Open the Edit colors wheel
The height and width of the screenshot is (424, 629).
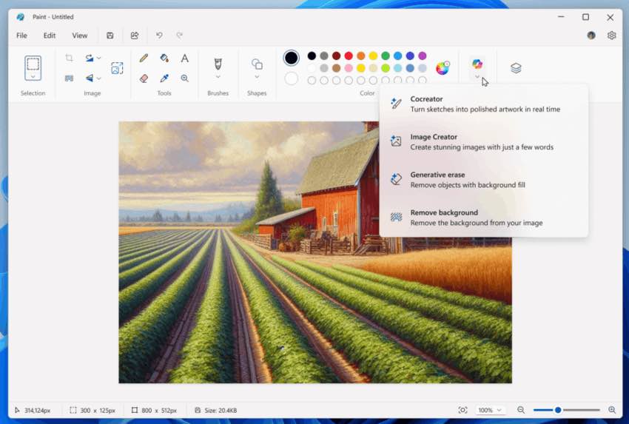443,68
